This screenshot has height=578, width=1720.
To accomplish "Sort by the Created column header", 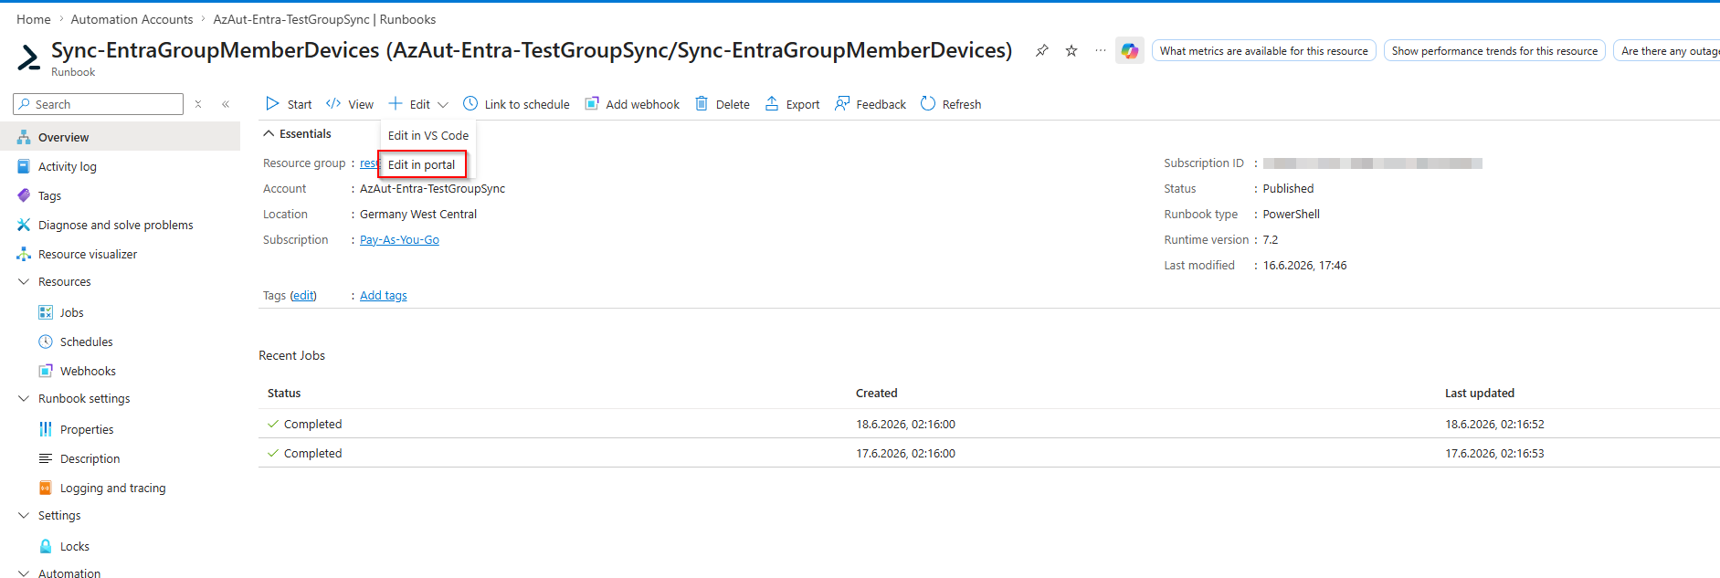I will [x=876, y=393].
